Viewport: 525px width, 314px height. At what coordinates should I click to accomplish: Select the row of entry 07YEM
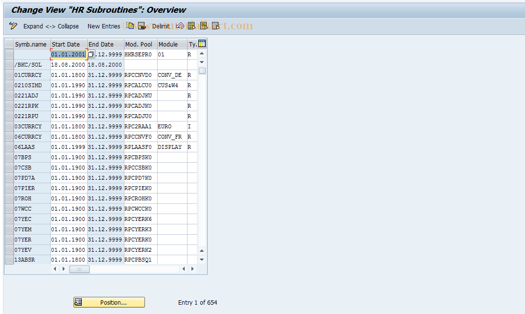tap(9, 229)
